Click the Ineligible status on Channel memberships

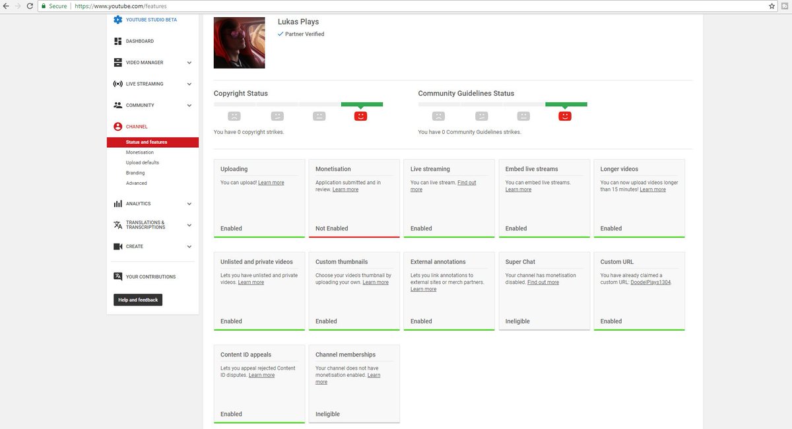pyautogui.click(x=327, y=414)
